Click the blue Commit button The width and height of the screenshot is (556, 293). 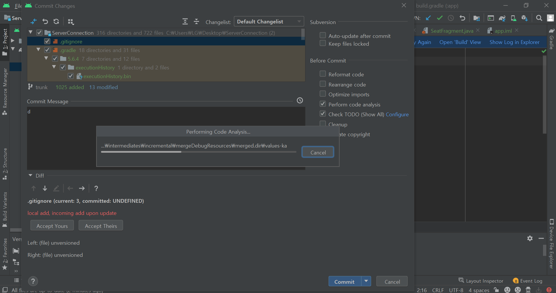point(345,281)
